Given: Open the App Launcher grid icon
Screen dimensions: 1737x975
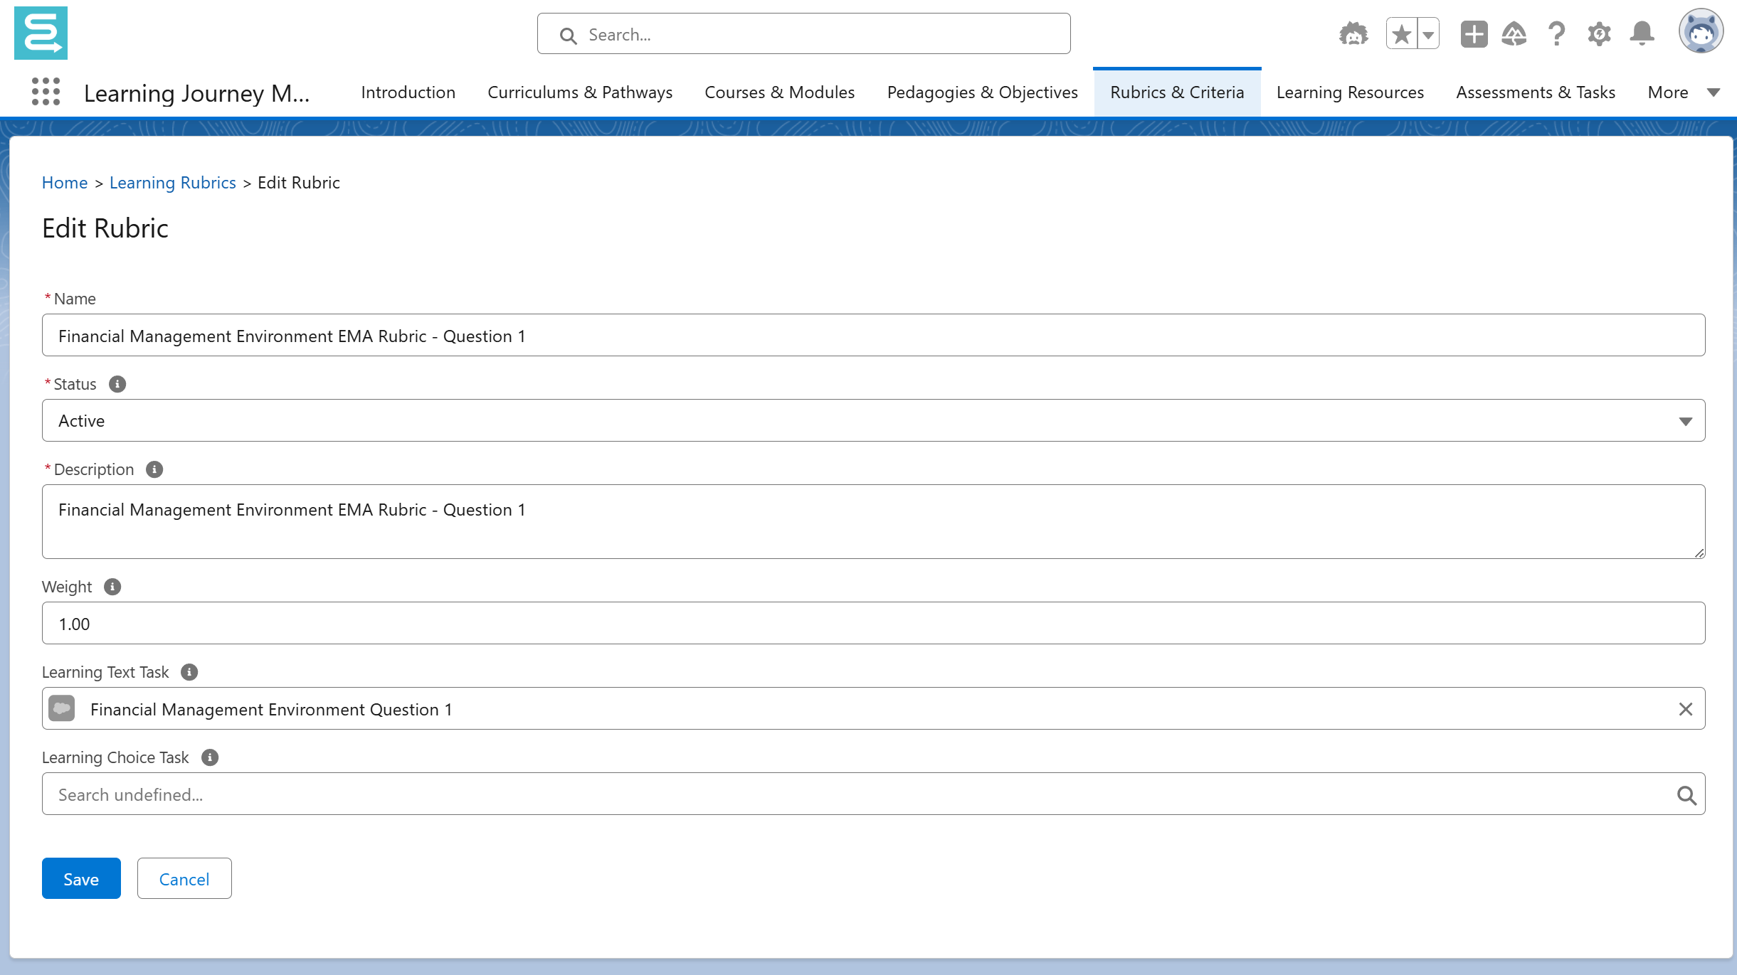Looking at the screenshot, I should (46, 92).
